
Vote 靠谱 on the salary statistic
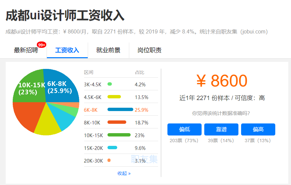[221, 129]
